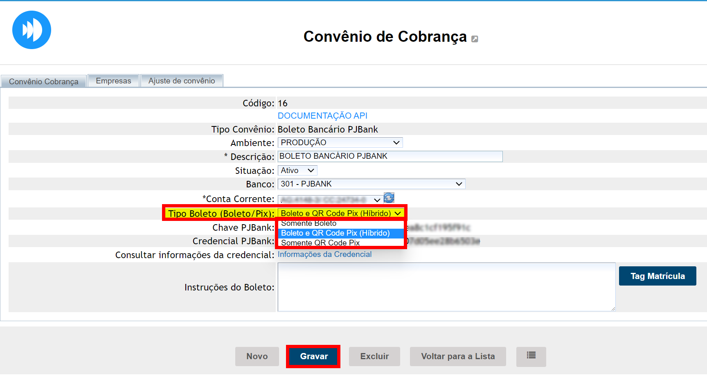Select the Somente QR Code Pix option
The image size is (707, 378).
click(x=320, y=243)
